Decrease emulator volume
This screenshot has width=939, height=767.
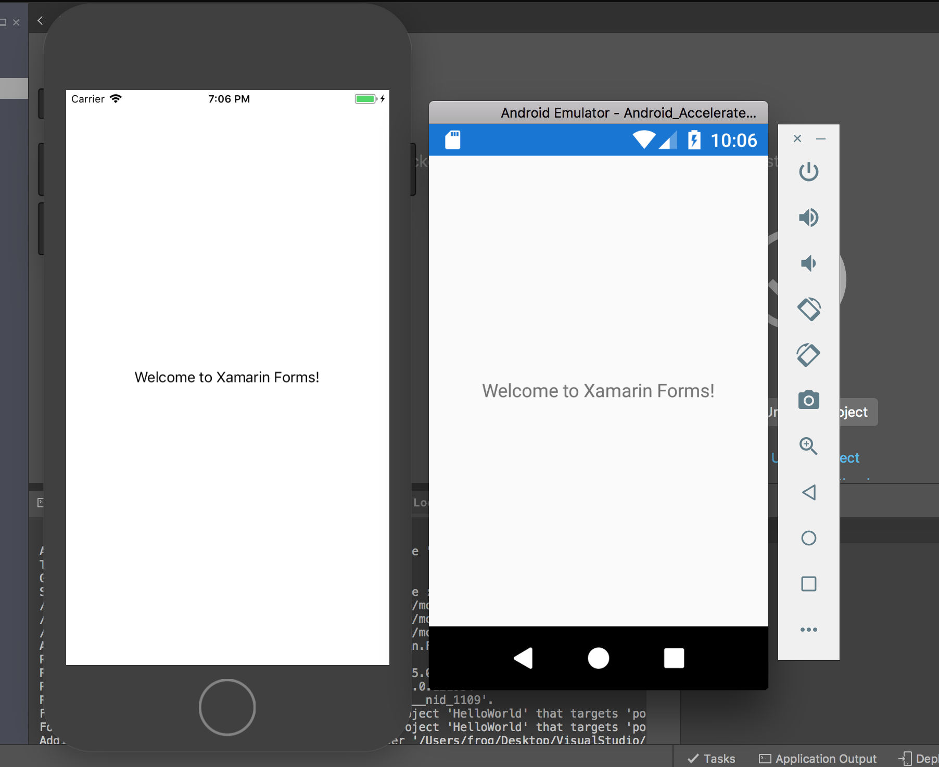(808, 263)
